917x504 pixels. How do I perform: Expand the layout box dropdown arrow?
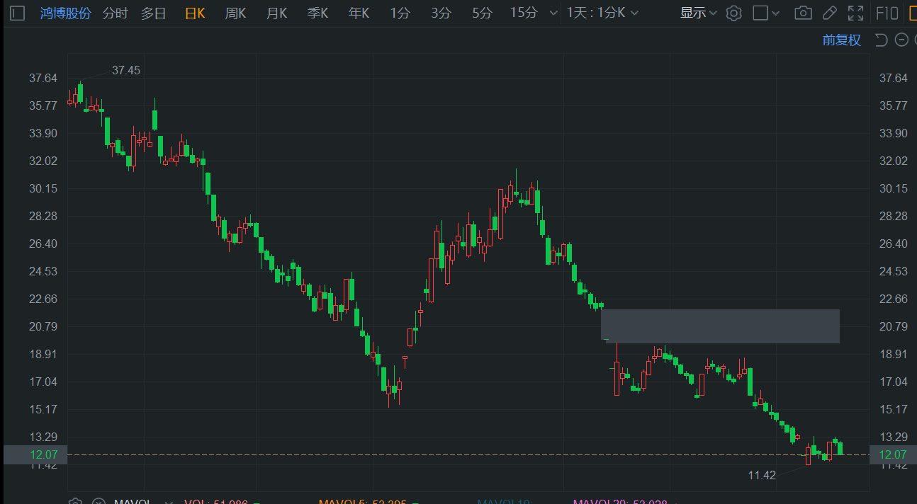pyautogui.click(x=776, y=13)
